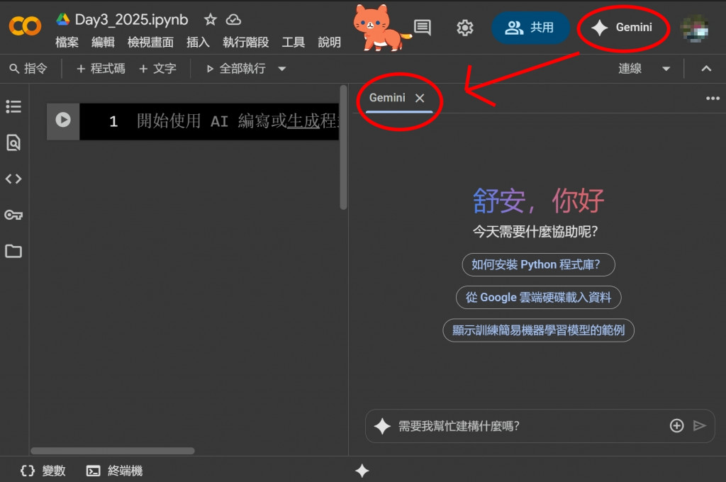Open the 檔案 menu
Image resolution: width=726 pixels, height=482 pixels.
(67, 42)
